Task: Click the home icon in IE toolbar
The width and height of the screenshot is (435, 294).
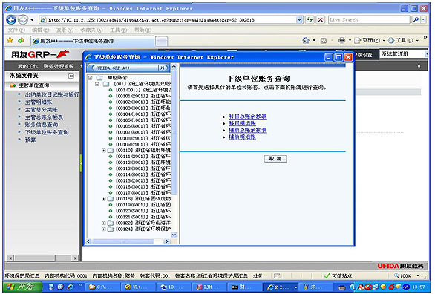Action: 306,41
